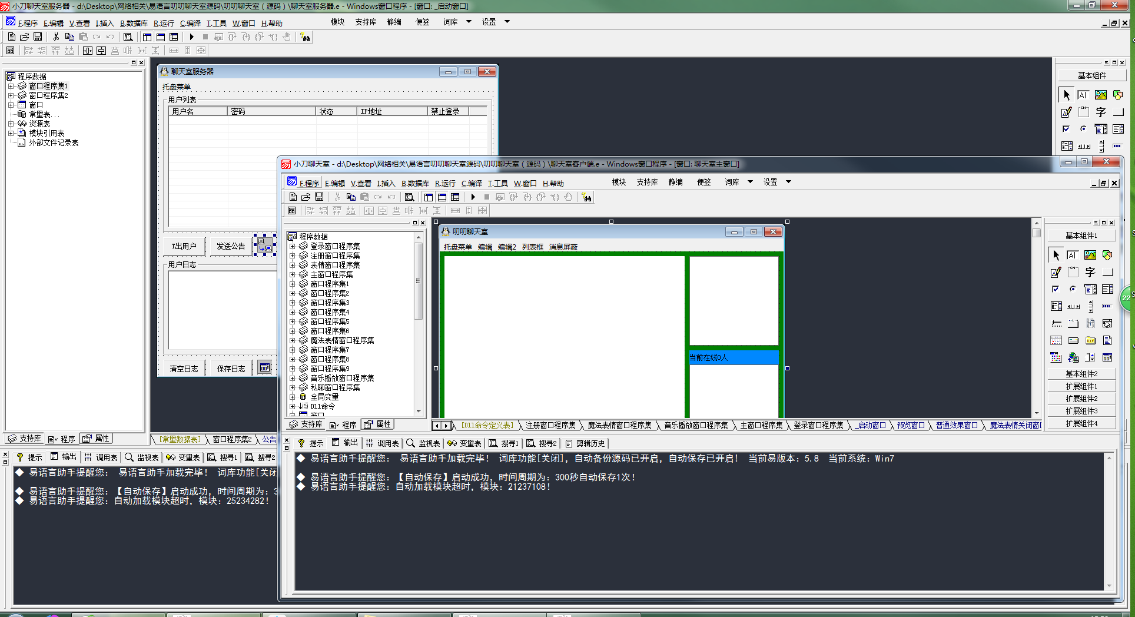The width and height of the screenshot is (1135, 617).
Task: Click the binoculars help-search icon in the front window's toolbar
Action: pos(586,197)
